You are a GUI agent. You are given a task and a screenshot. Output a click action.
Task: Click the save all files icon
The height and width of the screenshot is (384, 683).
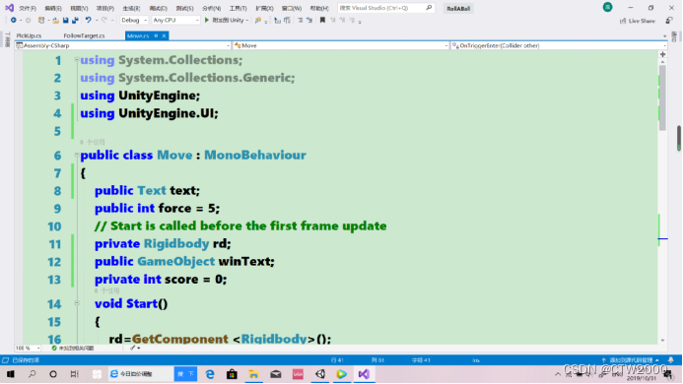click(x=75, y=20)
